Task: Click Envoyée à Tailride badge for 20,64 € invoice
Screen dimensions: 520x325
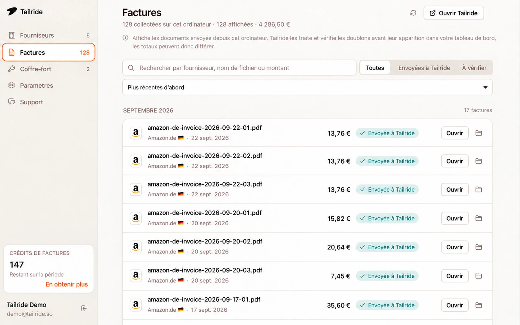Action: click(387, 247)
